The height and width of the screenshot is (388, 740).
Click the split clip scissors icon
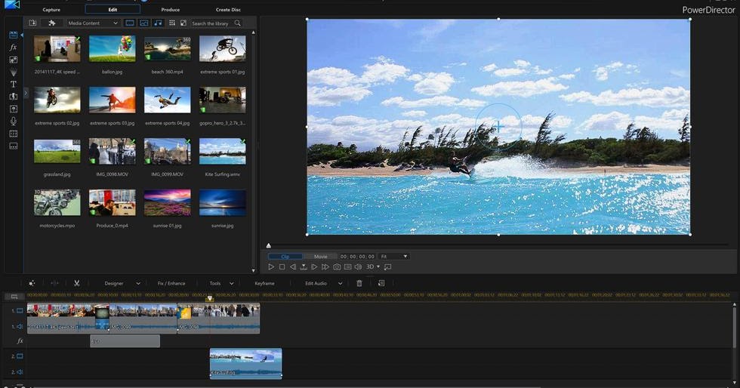tap(76, 283)
